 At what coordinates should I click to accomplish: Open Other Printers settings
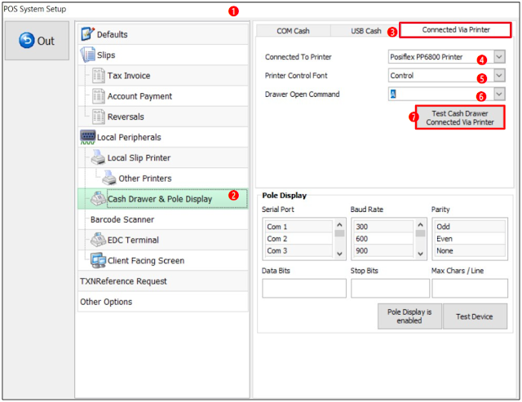point(163,179)
